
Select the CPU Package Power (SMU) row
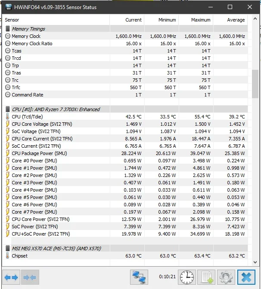125,153
